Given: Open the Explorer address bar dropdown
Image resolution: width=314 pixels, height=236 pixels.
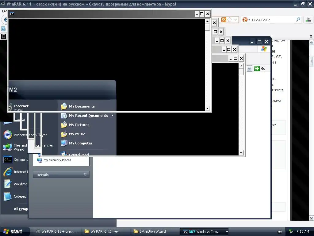Looking at the screenshot, I should 249,69.
